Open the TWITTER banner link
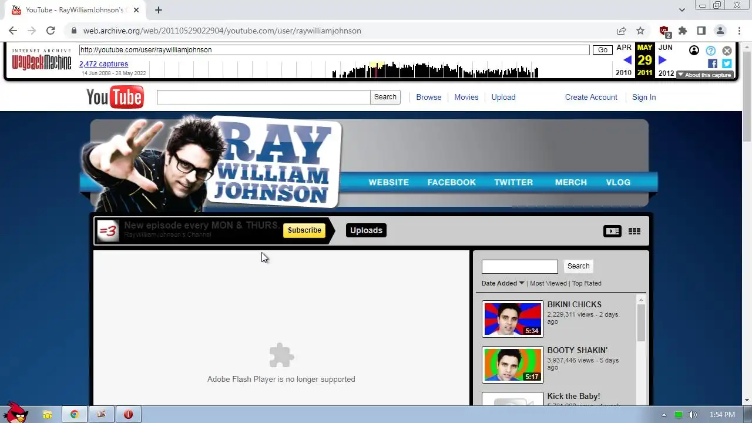 click(x=513, y=183)
